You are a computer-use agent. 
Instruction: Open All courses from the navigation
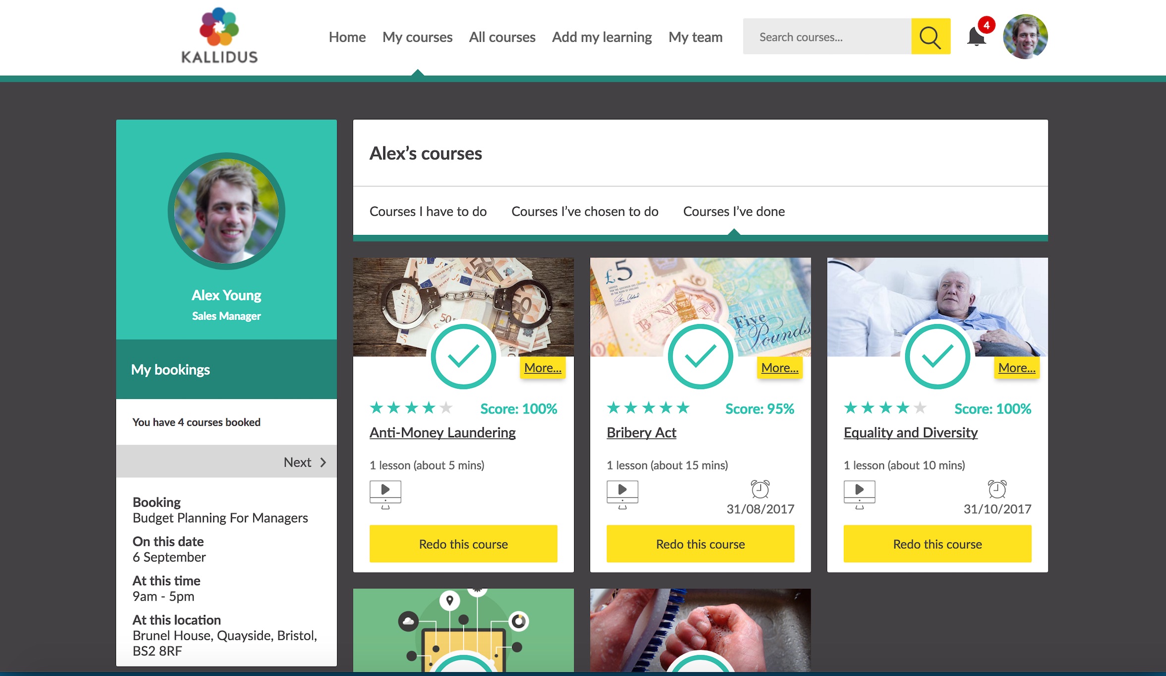[502, 37]
